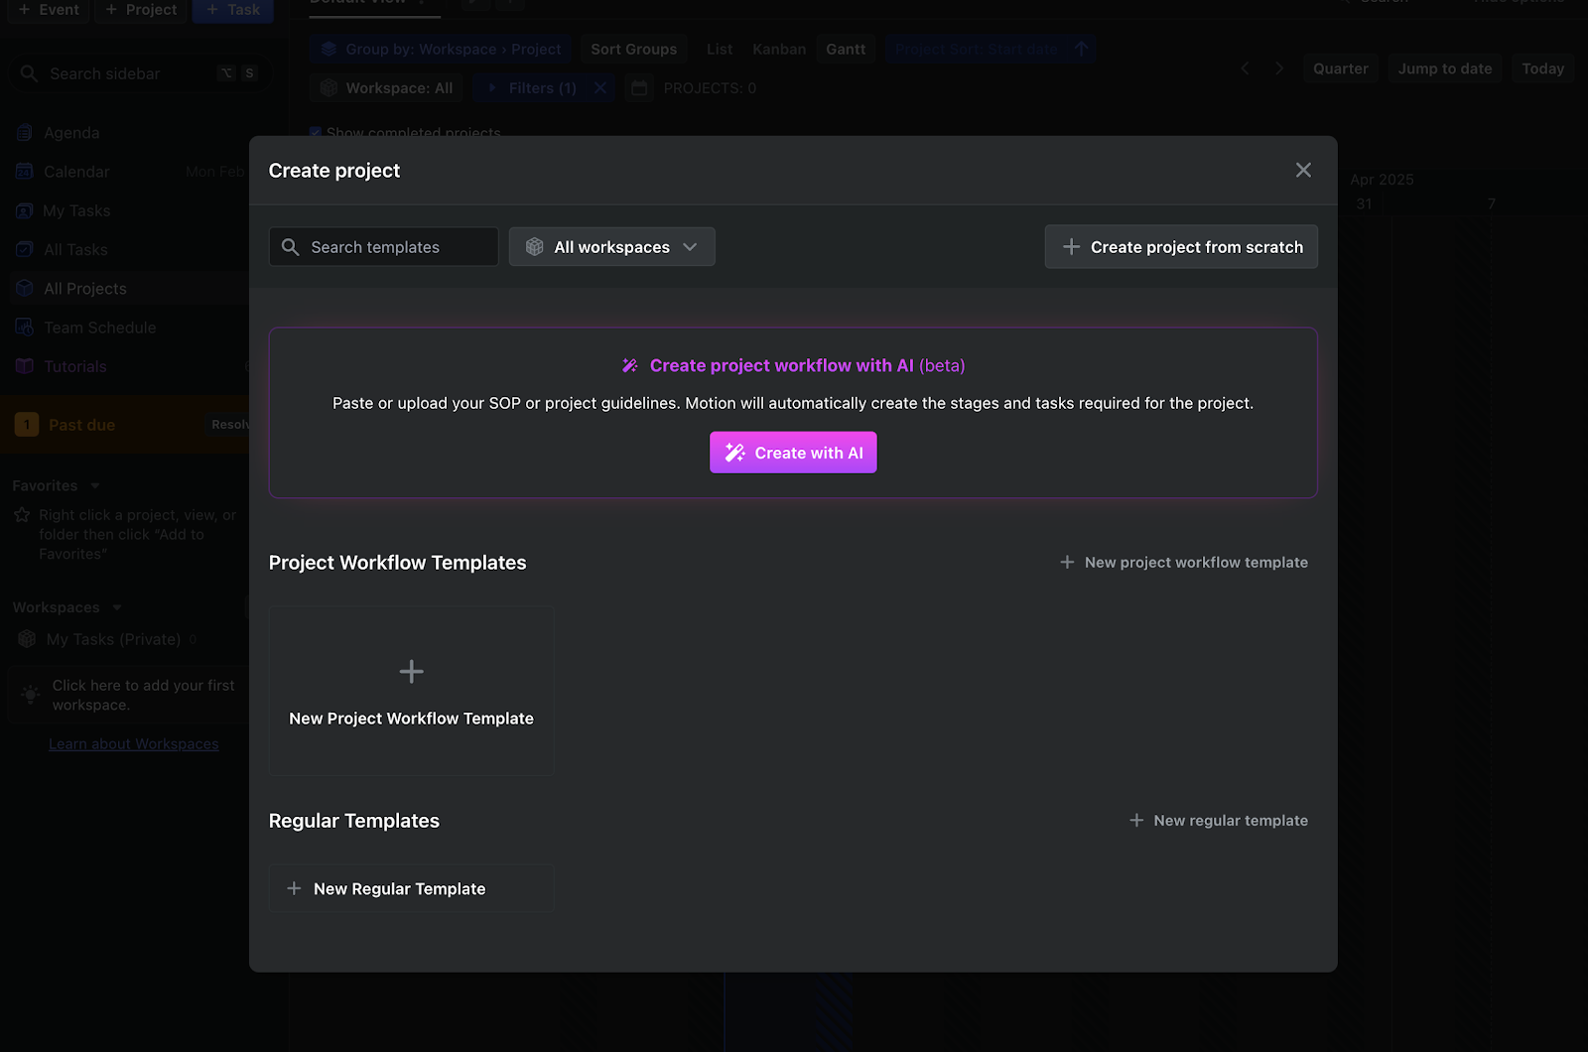
Task: Clear filters with the X beside Filters (1)
Action: click(600, 88)
